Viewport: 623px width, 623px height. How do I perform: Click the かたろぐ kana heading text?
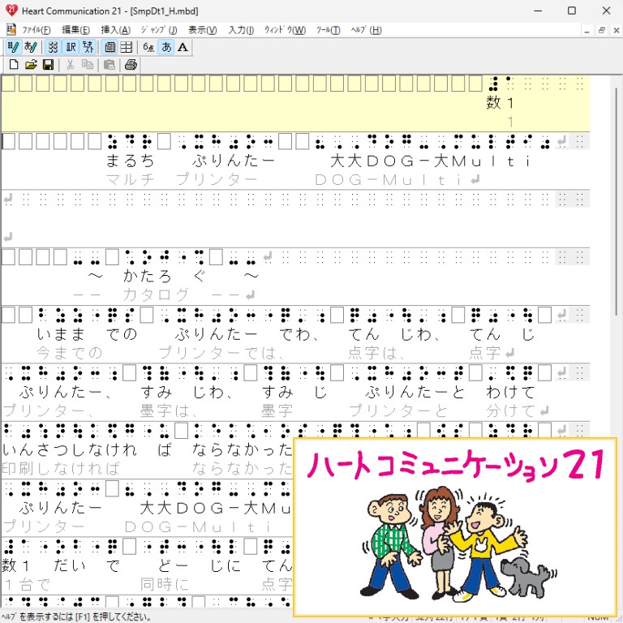tap(165, 275)
